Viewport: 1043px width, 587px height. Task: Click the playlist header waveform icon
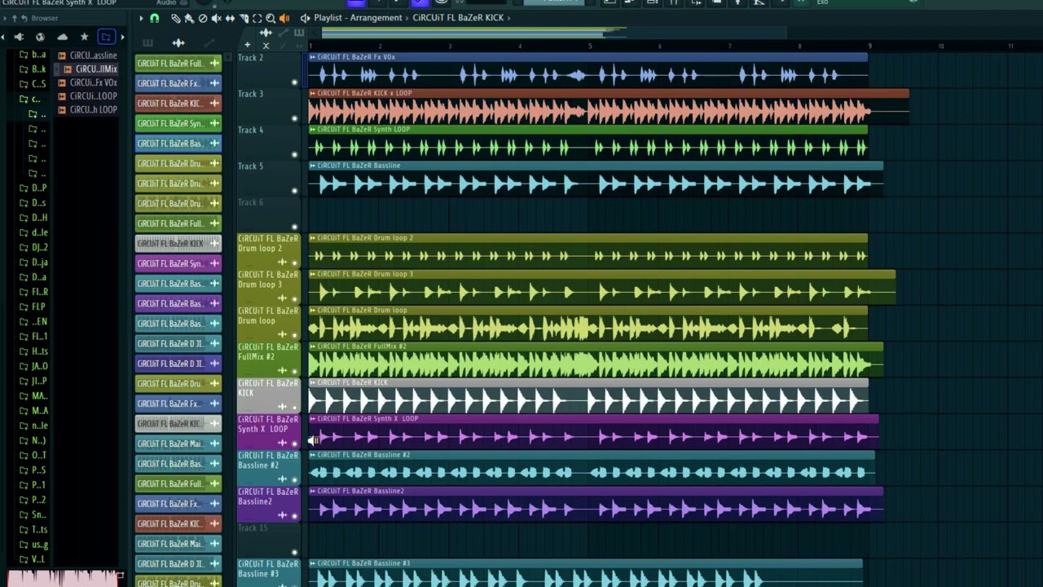pos(266,33)
